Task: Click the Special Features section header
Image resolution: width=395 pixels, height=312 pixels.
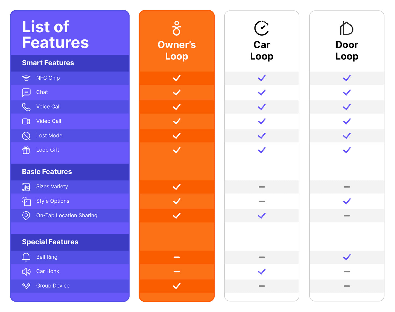Action: click(x=50, y=242)
